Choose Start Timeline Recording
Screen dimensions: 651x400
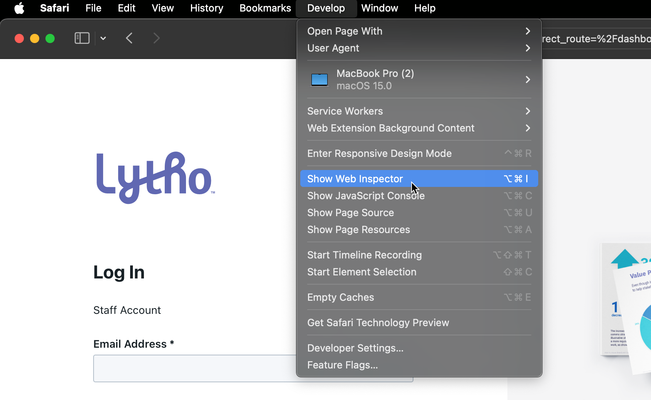419,255
